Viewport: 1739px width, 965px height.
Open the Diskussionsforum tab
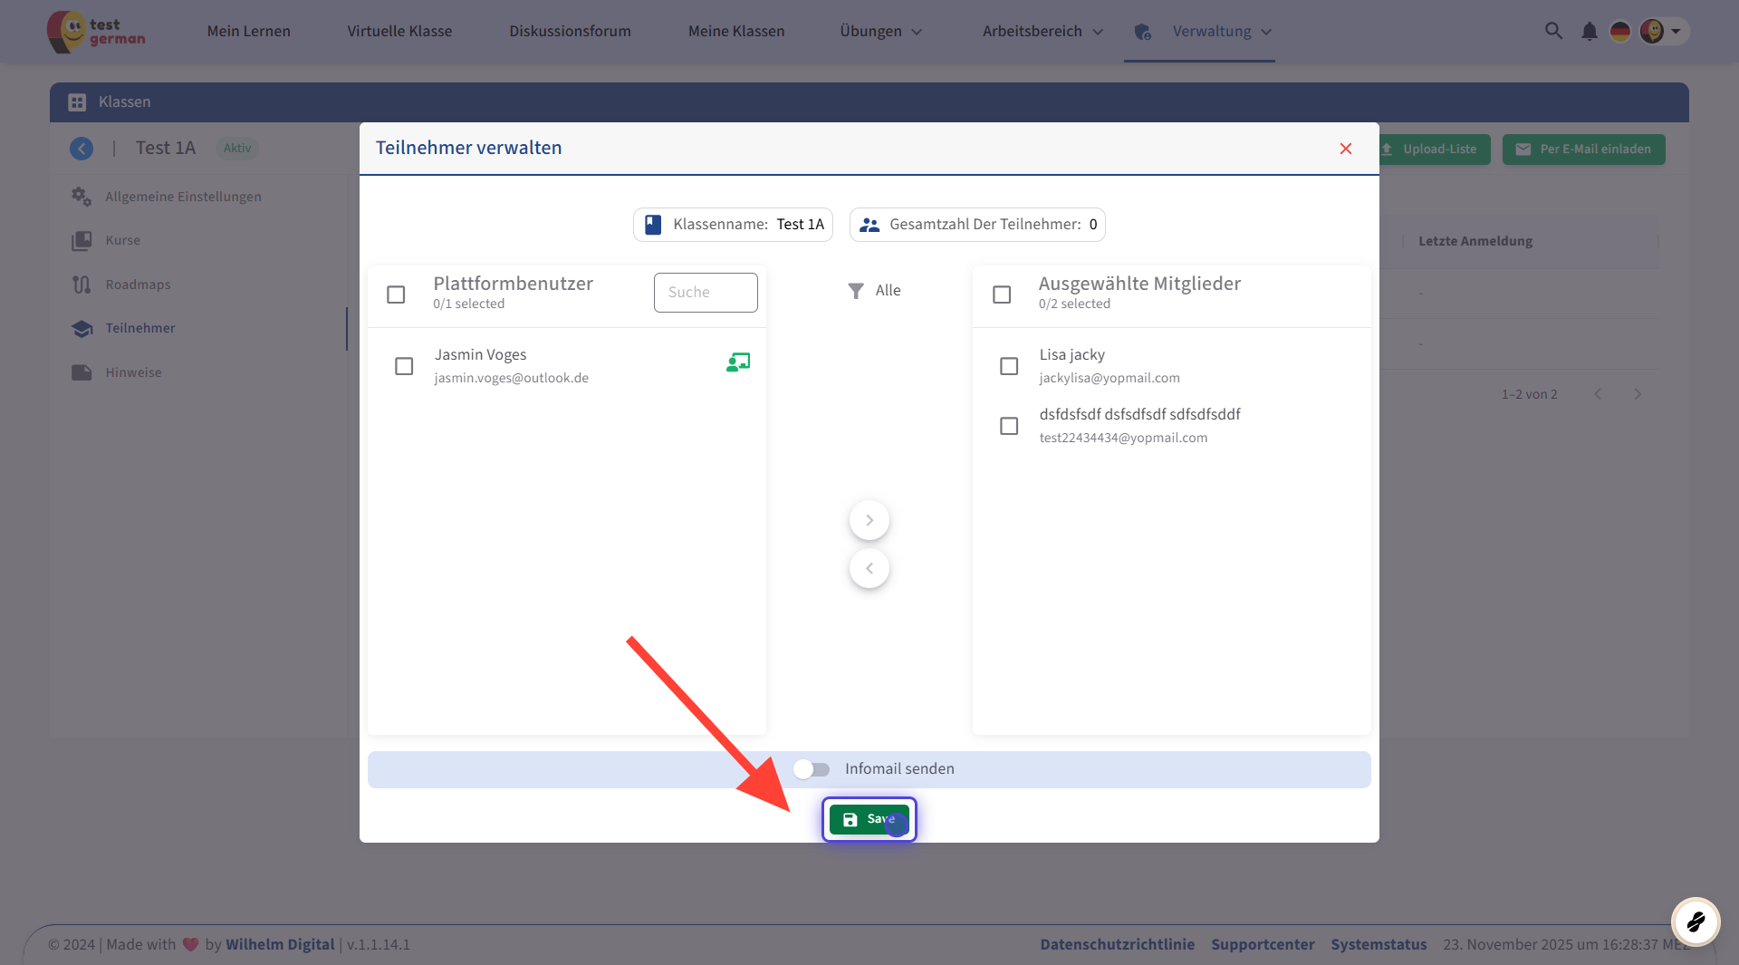(x=570, y=32)
